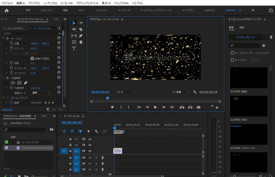Image resolution: width=275 pixels, height=177 pixels.
Task: Click the Lift button
Action: click(182, 107)
